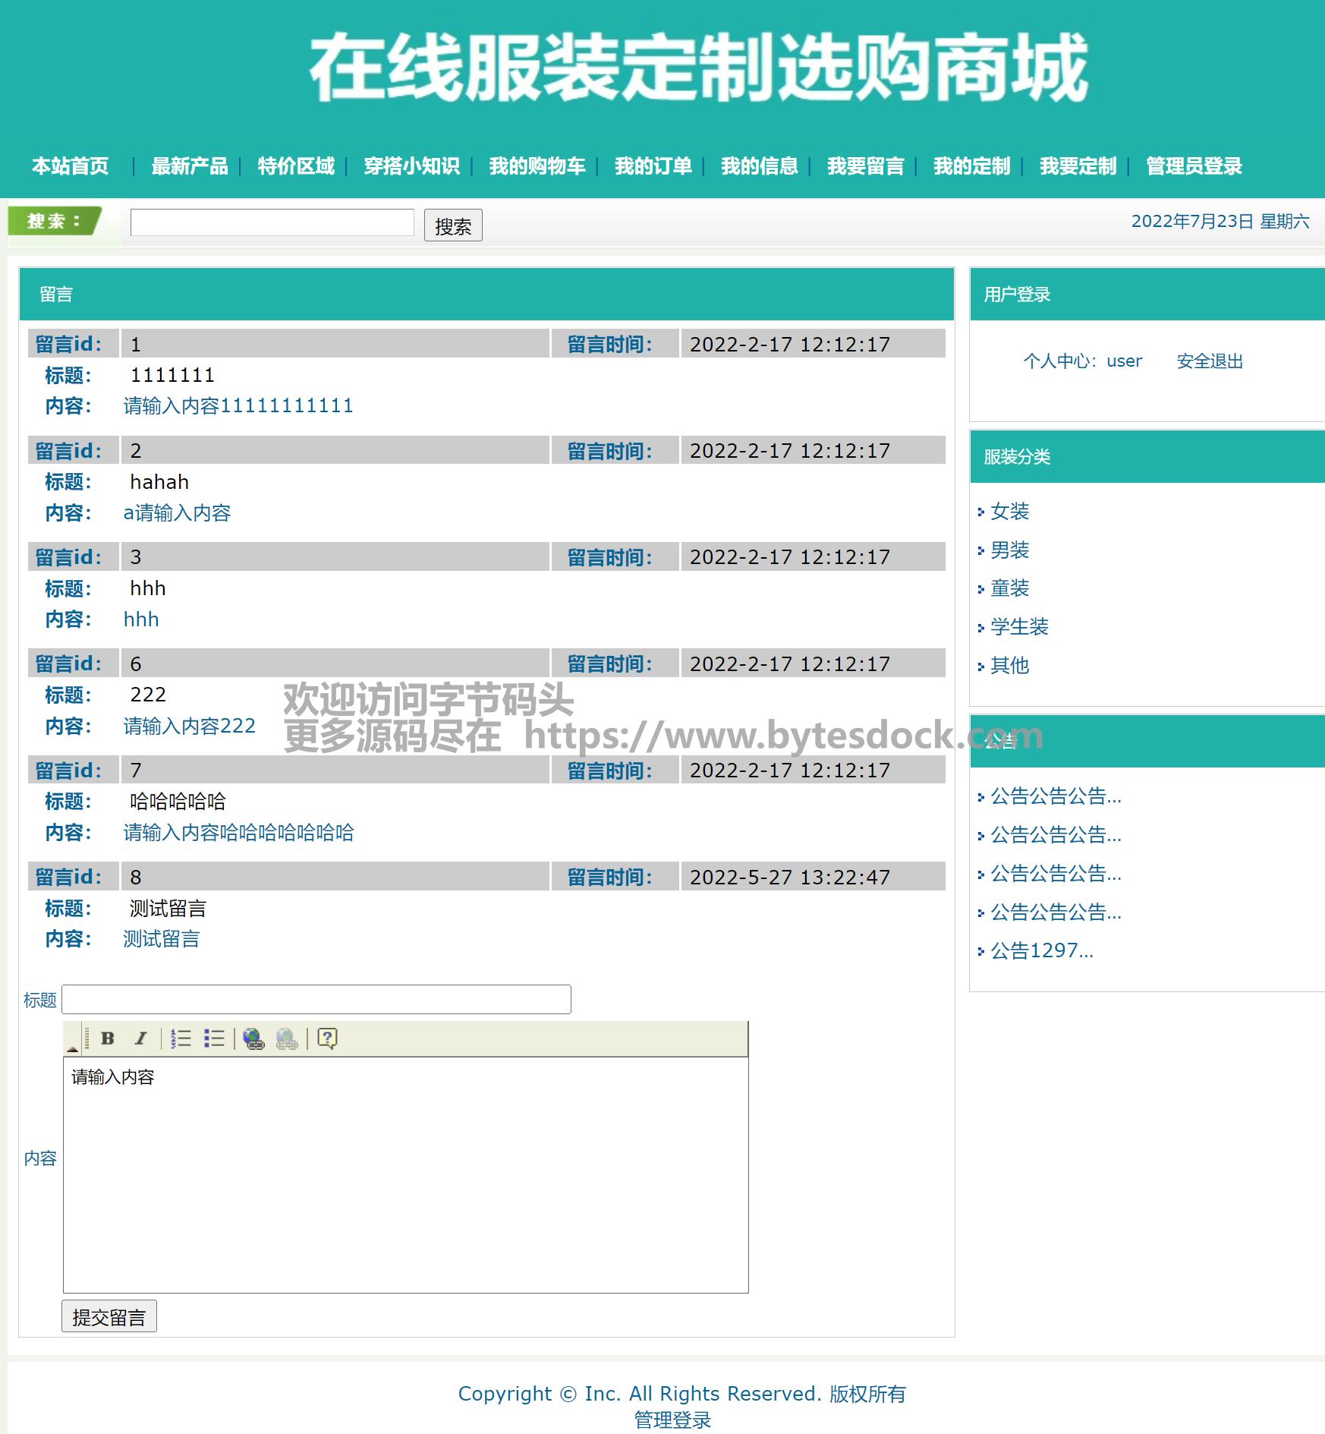The height and width of the screenshot is (1434, 1325).
Task: Go to 最新产品 in the navigation bar
Action: tap(190, 166)
